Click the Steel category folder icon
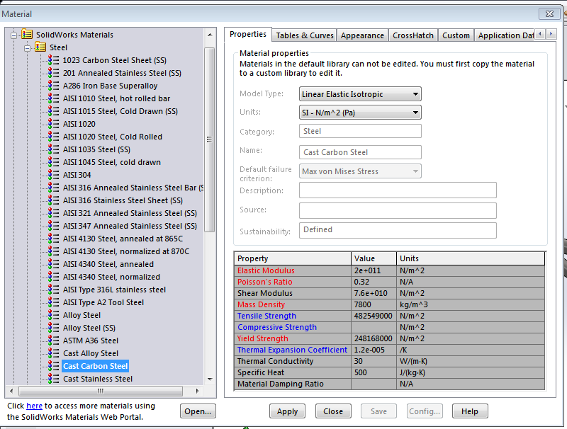 40,47
